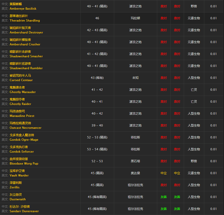Select Gordok Ogre-Mage link

coord(24,140)
